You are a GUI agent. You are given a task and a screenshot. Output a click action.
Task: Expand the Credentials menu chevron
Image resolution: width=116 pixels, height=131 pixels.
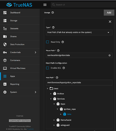(x=36, y=53)
